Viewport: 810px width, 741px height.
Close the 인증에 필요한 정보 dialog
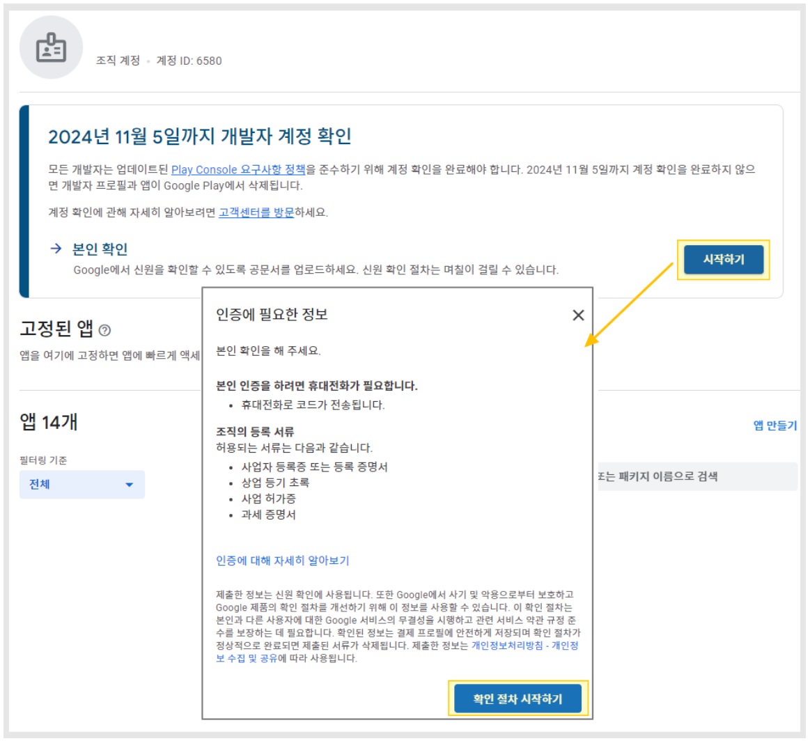point(578,315)
